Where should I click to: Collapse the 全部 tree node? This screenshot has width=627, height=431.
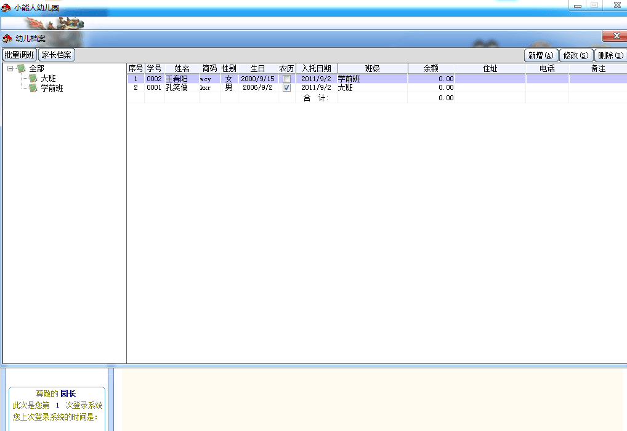pyautogui.click(x=10, y=69)
